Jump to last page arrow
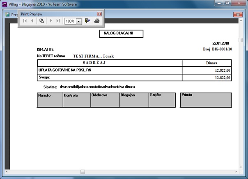The image size is (248, 179). [x=58, y=21]
